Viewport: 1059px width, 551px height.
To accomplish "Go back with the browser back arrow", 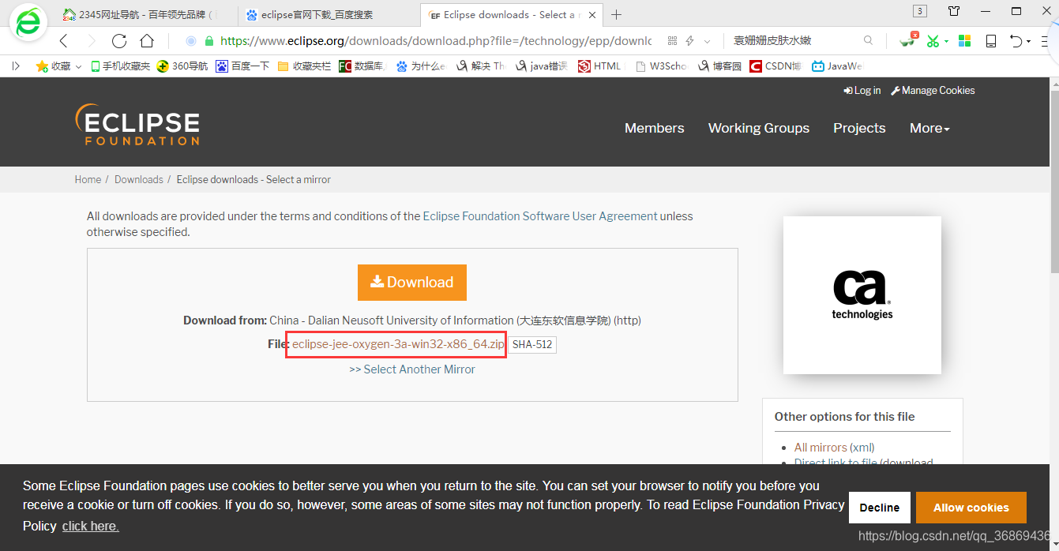I will pyautogui.click(x=64, y=41).
